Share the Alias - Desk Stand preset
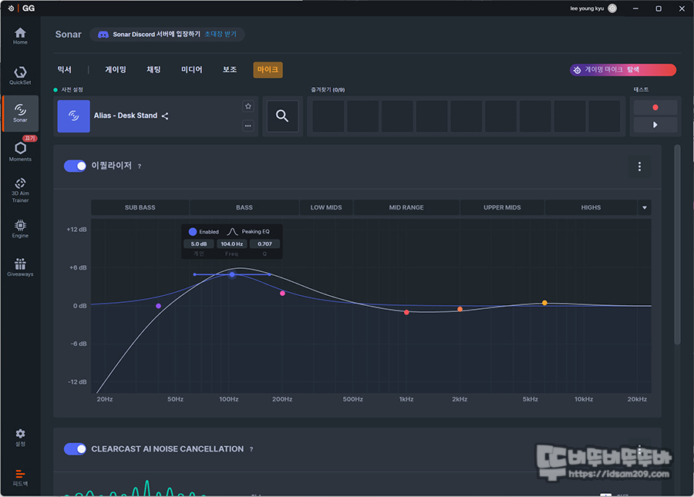Image resolution: width=694 pixels, height=497 pixels. [165, 116]
